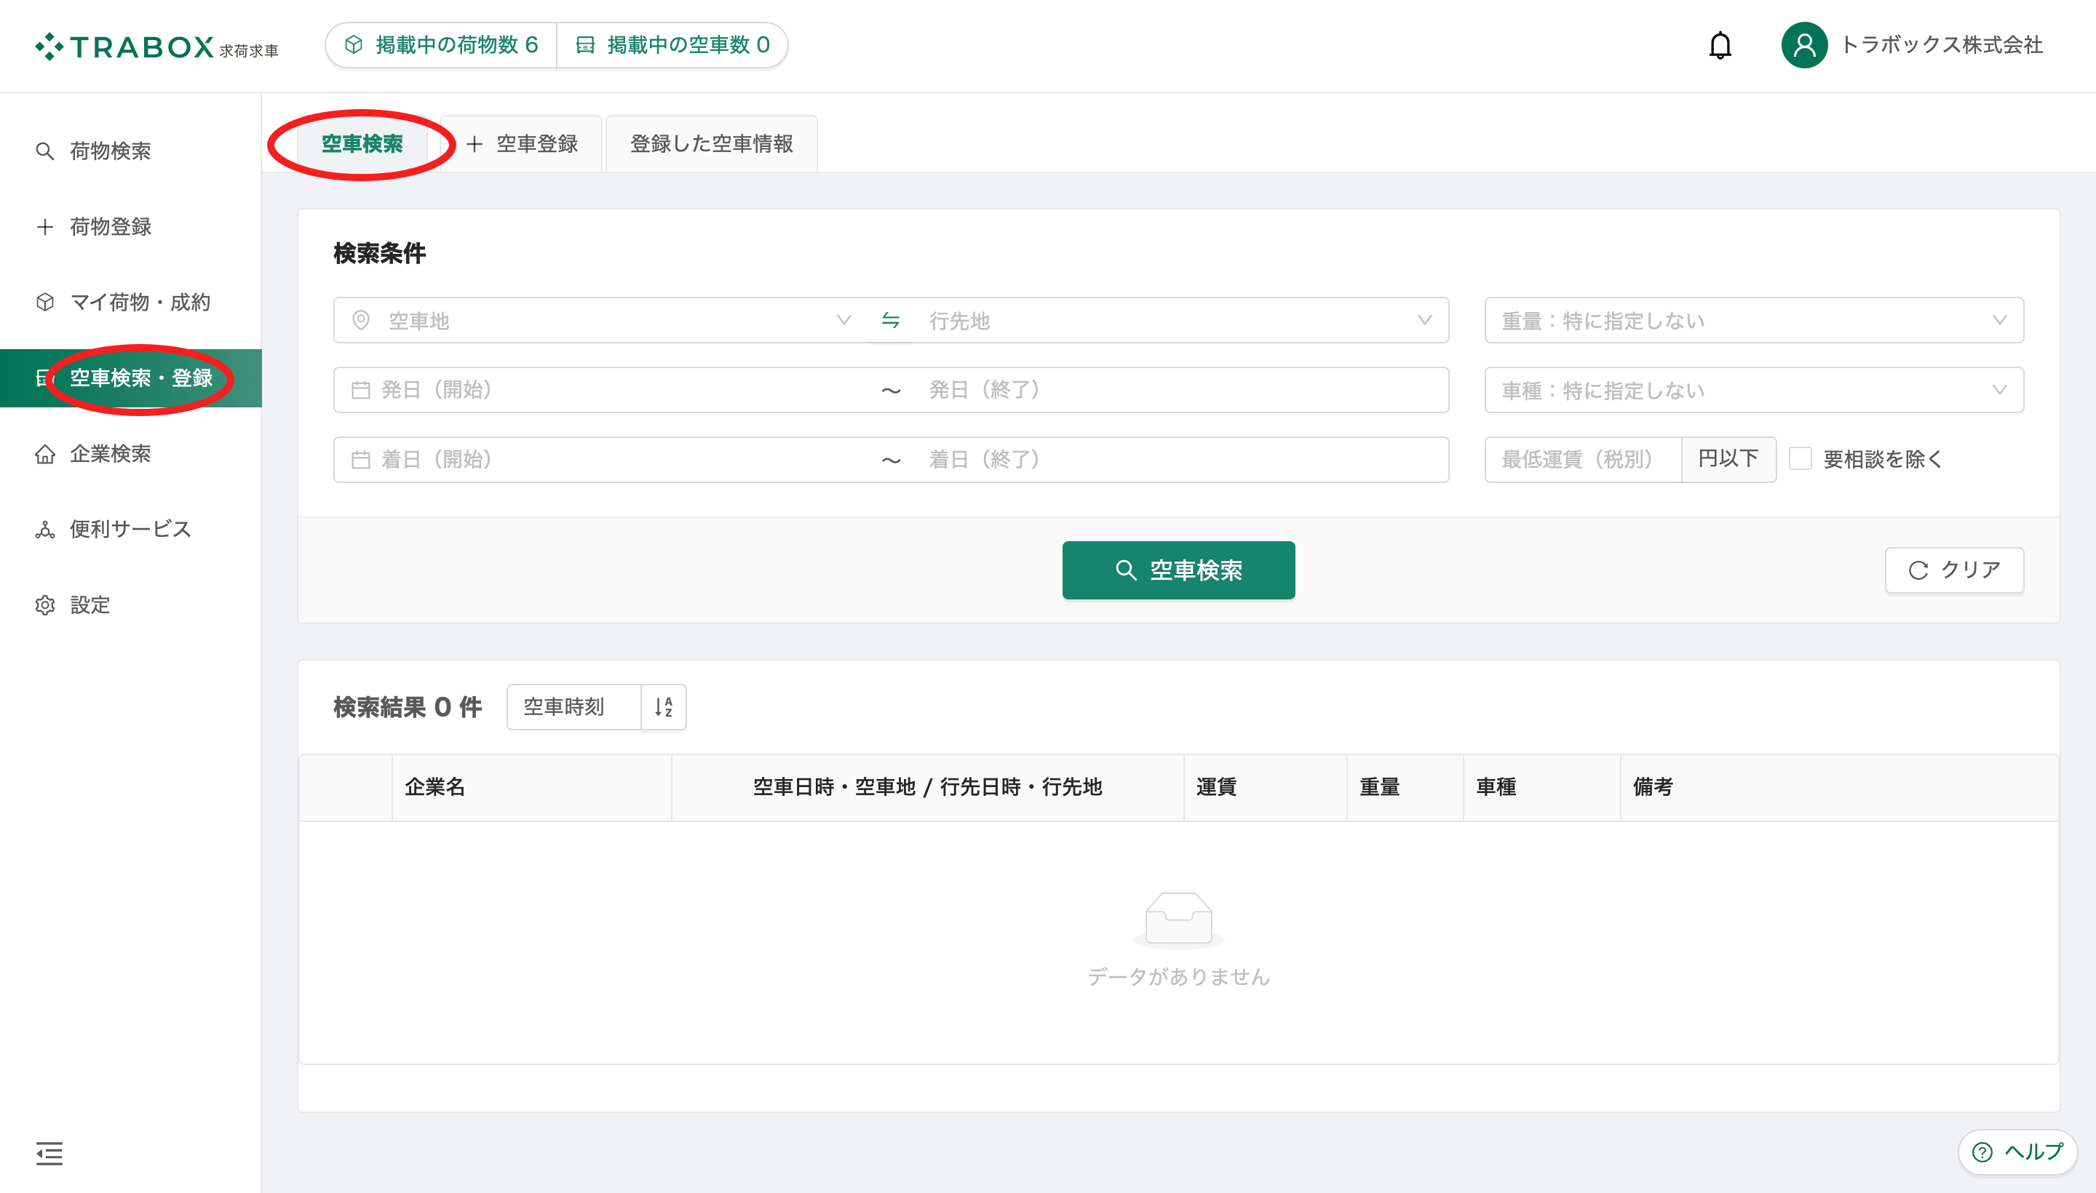Click the green user avatar icon

[x=1804, y=45]
